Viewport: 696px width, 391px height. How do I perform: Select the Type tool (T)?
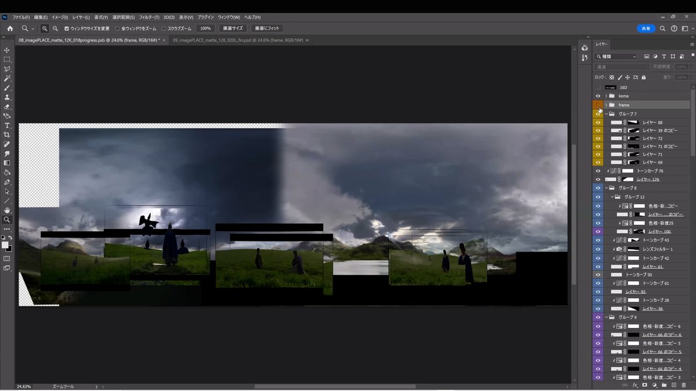[x=7, y=125]
